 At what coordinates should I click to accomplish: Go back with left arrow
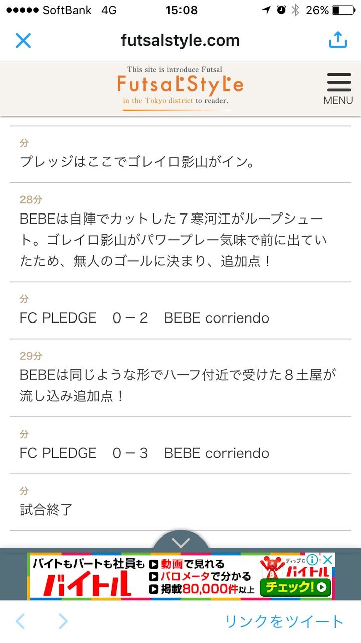point(21,621)
